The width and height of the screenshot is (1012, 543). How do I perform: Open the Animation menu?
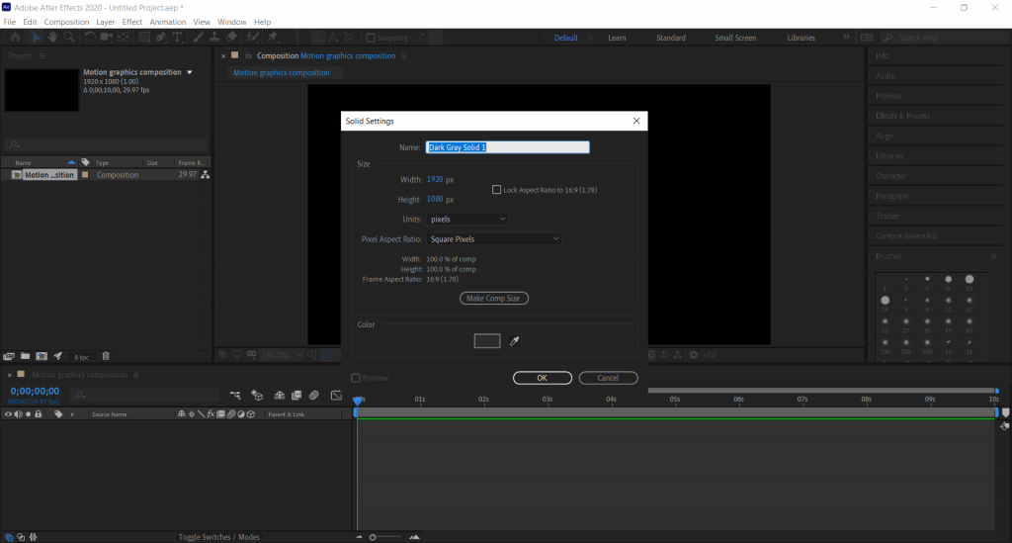point(167,22)
